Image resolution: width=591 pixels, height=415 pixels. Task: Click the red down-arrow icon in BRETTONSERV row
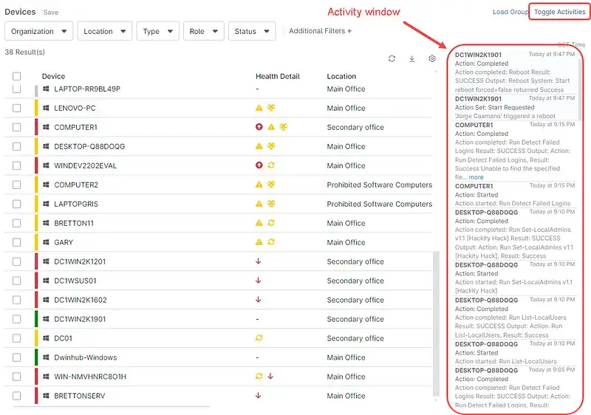(x=258, y=395)
